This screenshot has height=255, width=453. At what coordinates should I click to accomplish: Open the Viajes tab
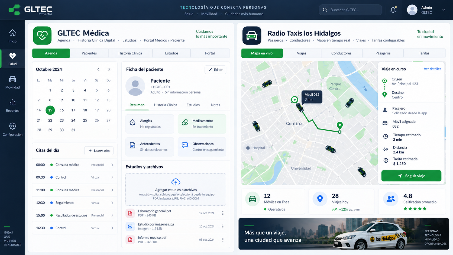coord(302,53)
